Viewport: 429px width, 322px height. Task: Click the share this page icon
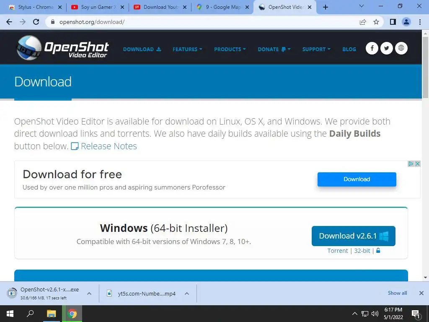[363, 22]
